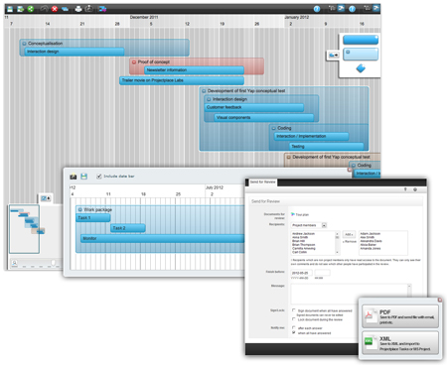Select Brian Thompson in the members list
This screenshot has height=365, width=447.
[304, 245]
